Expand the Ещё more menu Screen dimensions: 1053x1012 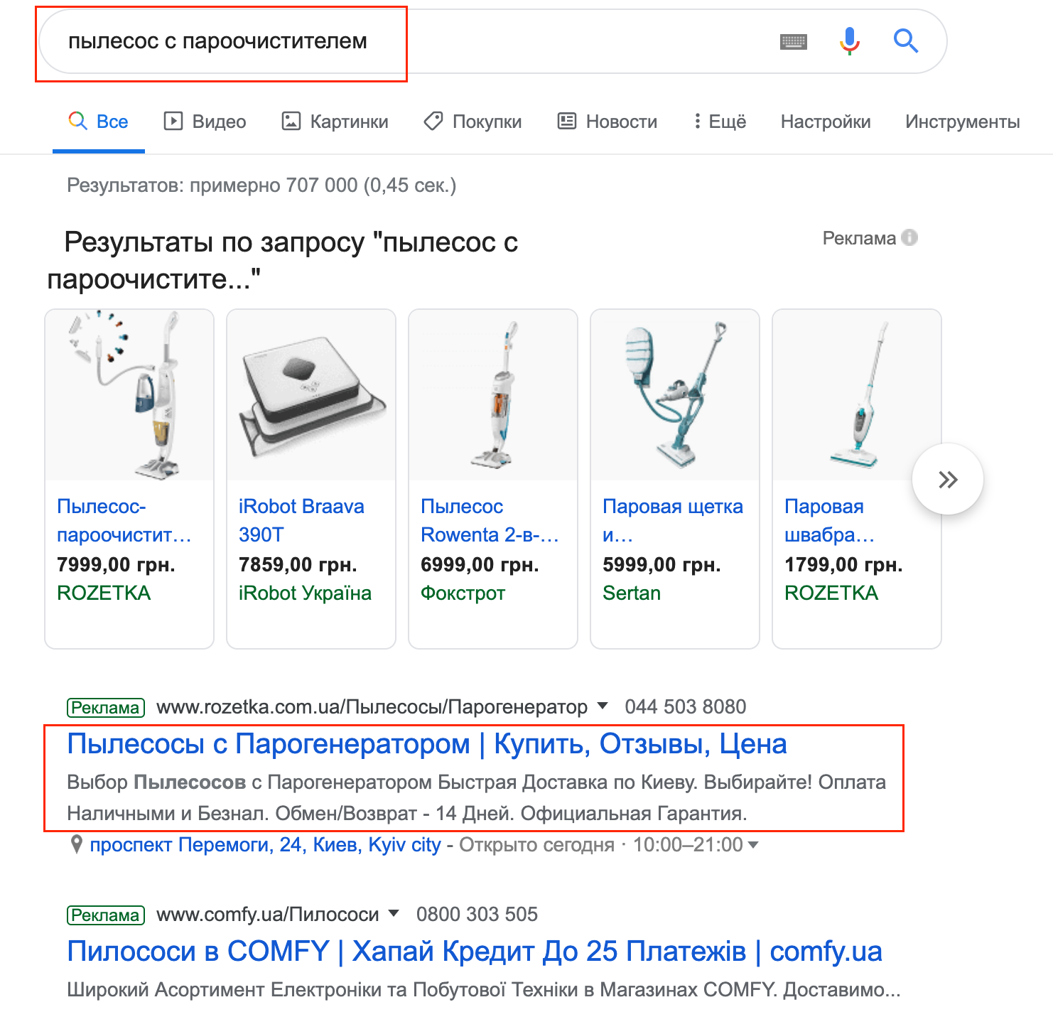click(720, 122)
